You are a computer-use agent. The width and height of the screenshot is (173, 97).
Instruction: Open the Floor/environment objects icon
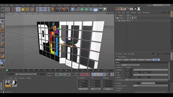pos(95,9)
